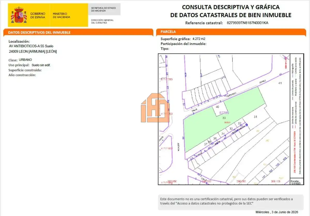Select the 'GOBIERNO DE ESPAÑA' text

pyautogui.click(x=38, y=15)
